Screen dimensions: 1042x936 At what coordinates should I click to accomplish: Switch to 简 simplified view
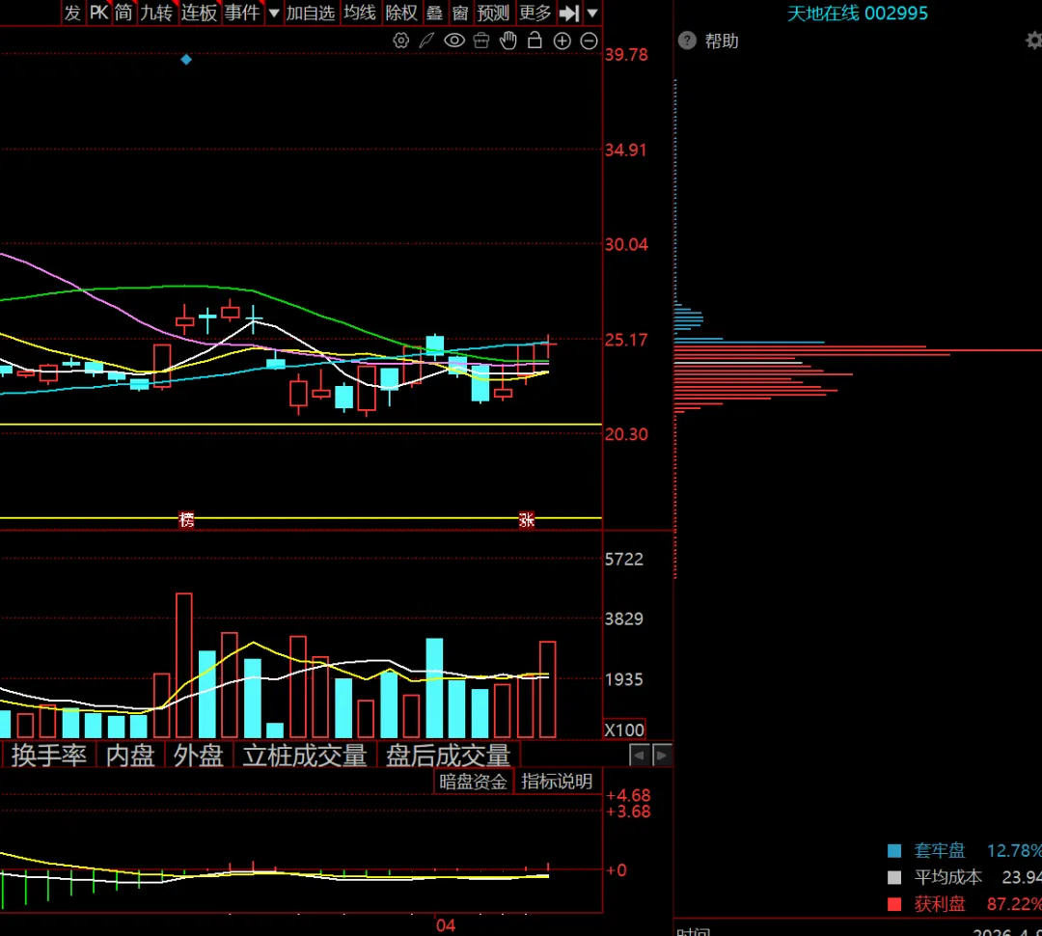coord(123,13)
